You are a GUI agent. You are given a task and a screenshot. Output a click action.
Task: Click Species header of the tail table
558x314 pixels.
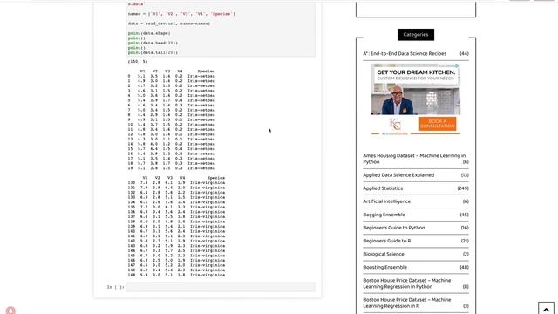coord(216,178)
